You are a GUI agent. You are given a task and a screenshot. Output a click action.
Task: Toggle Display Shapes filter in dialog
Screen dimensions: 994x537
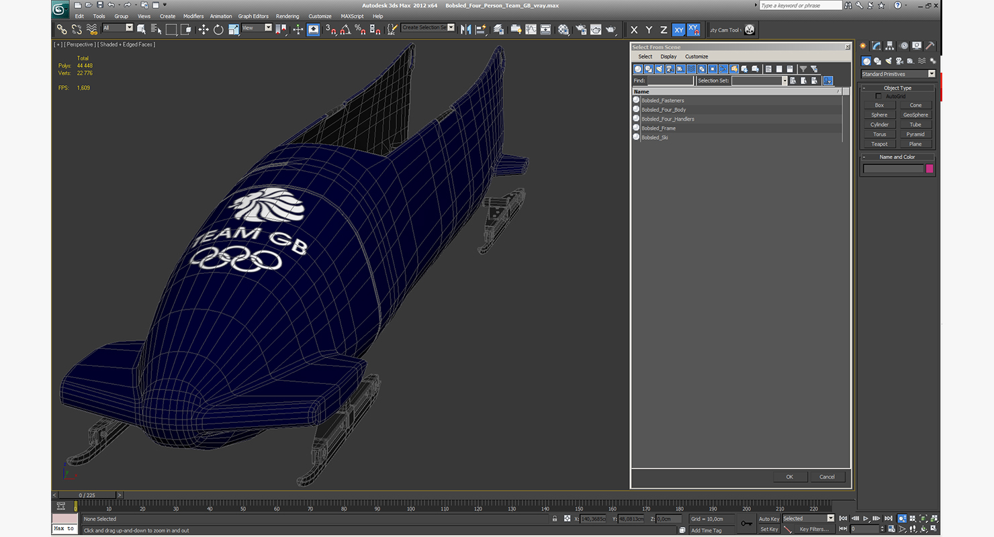point(649,68)
